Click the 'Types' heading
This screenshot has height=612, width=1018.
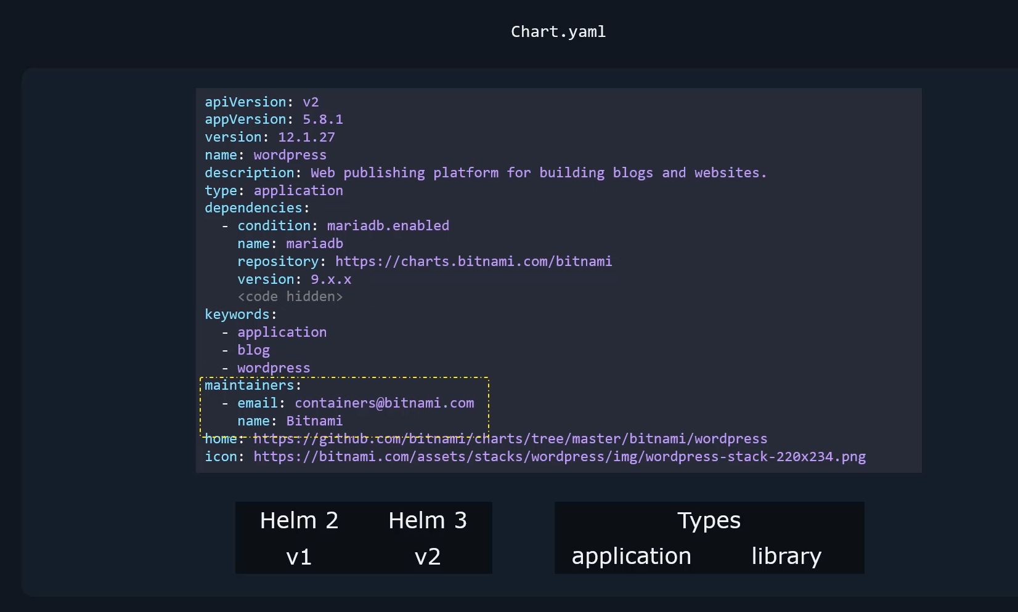pos(709,521)
